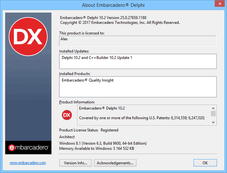This screenshot has width=227, height=173.
Task: Click the Installed Updates label
Action: click(x=74, y=51)
